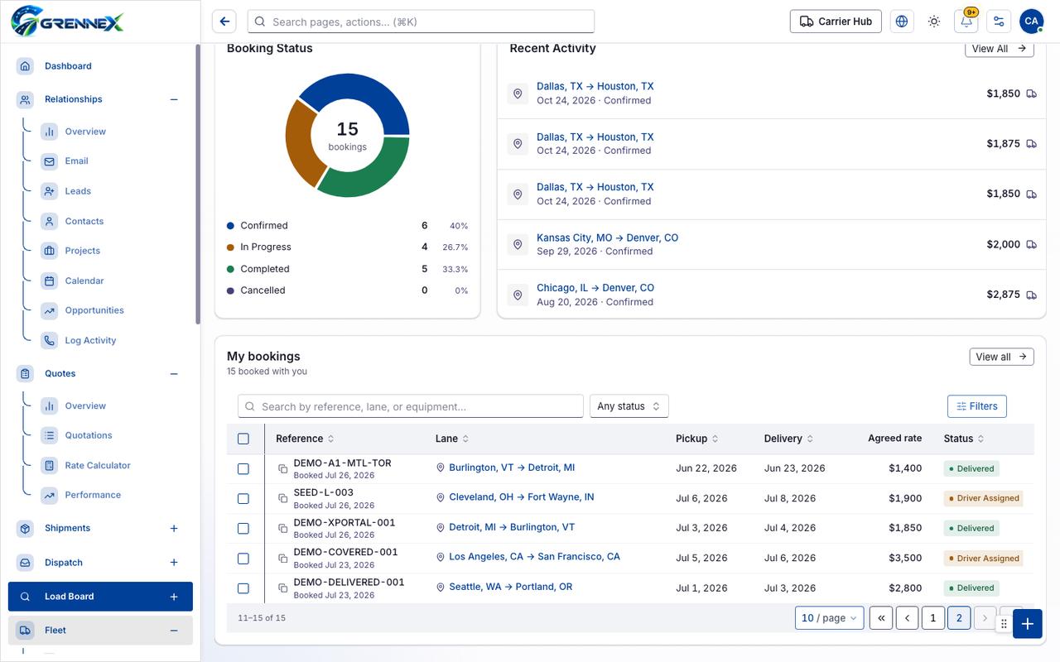Expand the Dispatch section
1060x662 pixels.
tap(174, 563)
